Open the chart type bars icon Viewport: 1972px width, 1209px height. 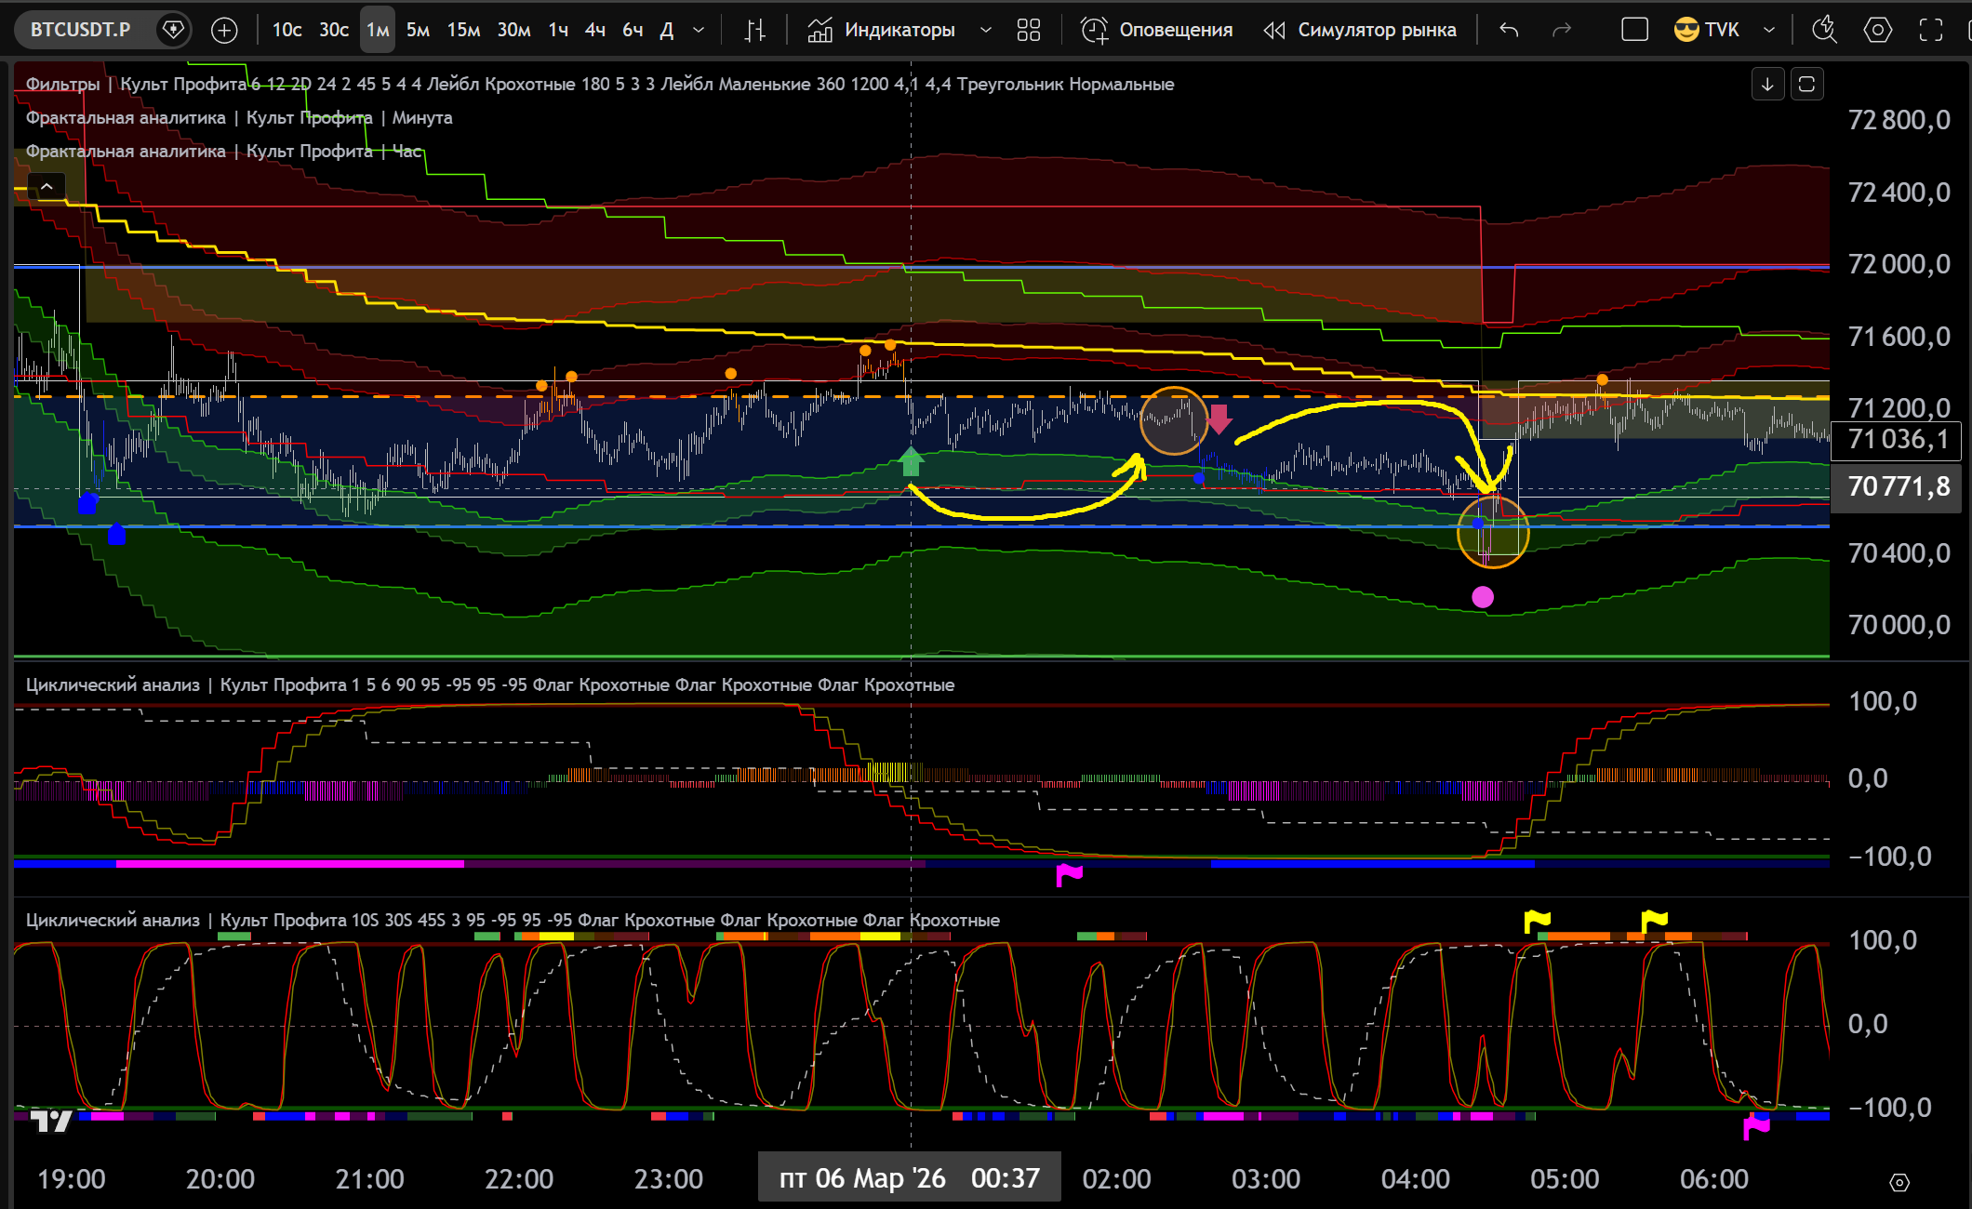click(x=755, y=31)
